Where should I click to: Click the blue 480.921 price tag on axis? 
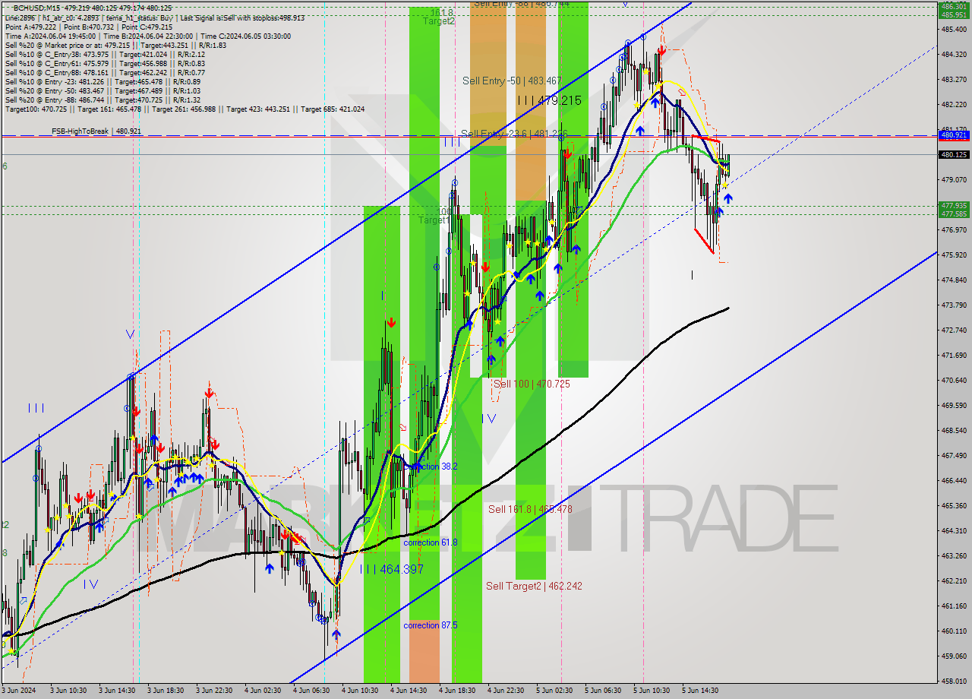click(x=954, y=134)
